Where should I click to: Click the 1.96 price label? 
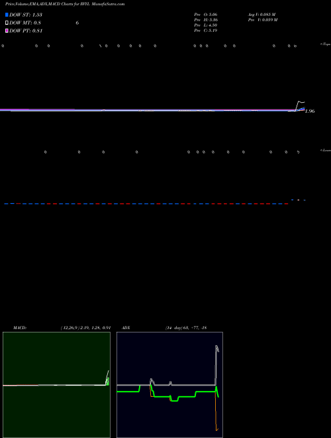310,111
